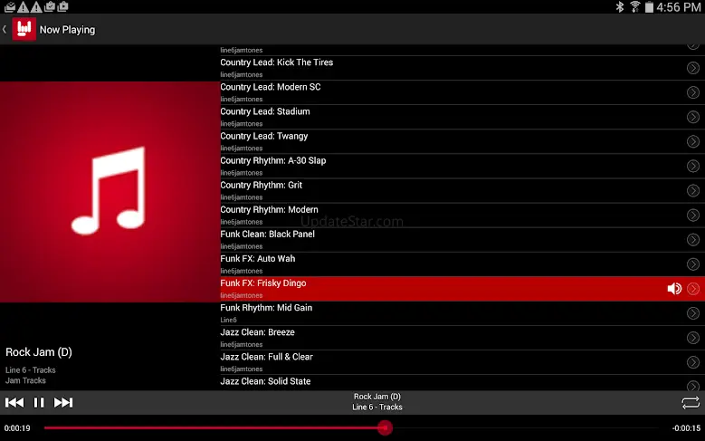Open details arrow for Country Lead: Kick The Tires
This screenshot has height=441, width=705.
pyautogui.click(x=693, y=68)
